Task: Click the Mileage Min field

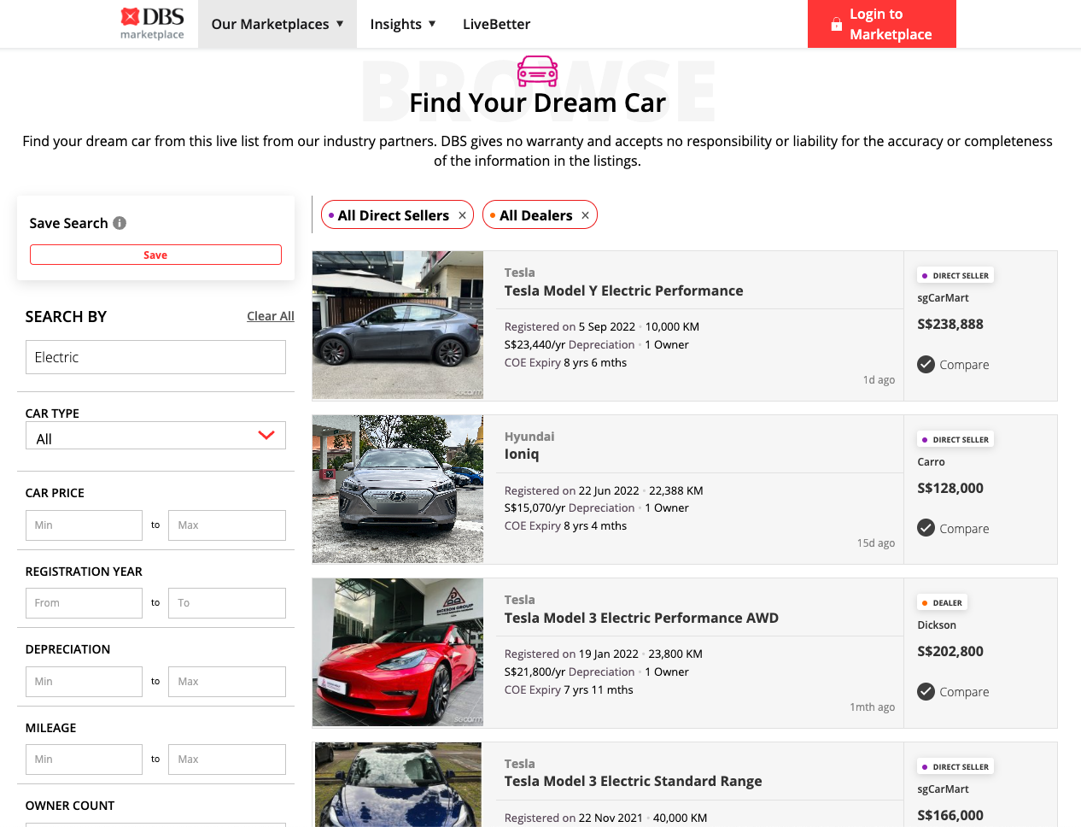Action: point(84,760)
